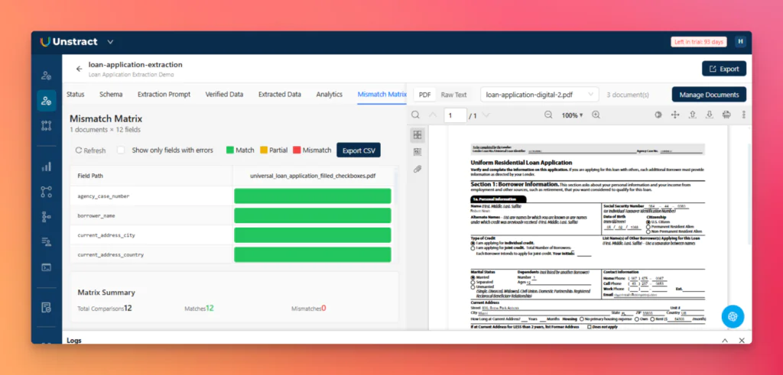
Task: Zoom in the PDF with plus magnifier
Action: click(596, 115)
